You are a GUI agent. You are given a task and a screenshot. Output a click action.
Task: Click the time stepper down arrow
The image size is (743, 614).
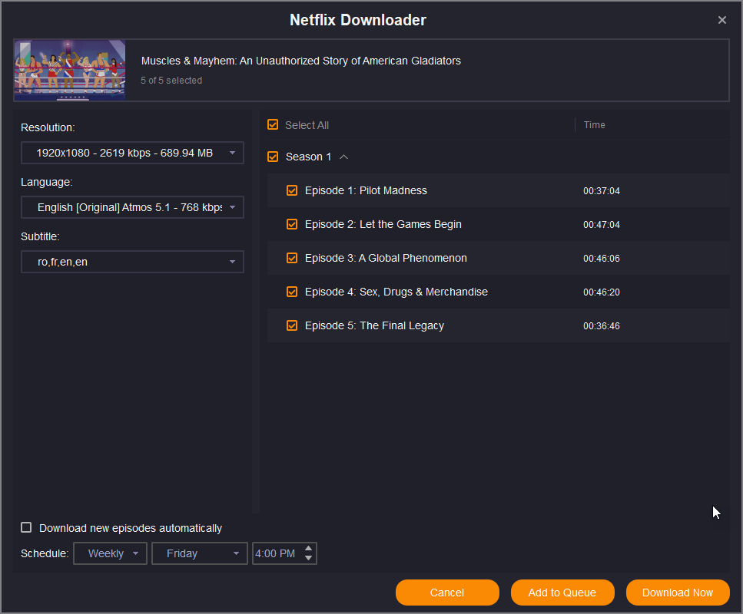click(x=309, y=558)
